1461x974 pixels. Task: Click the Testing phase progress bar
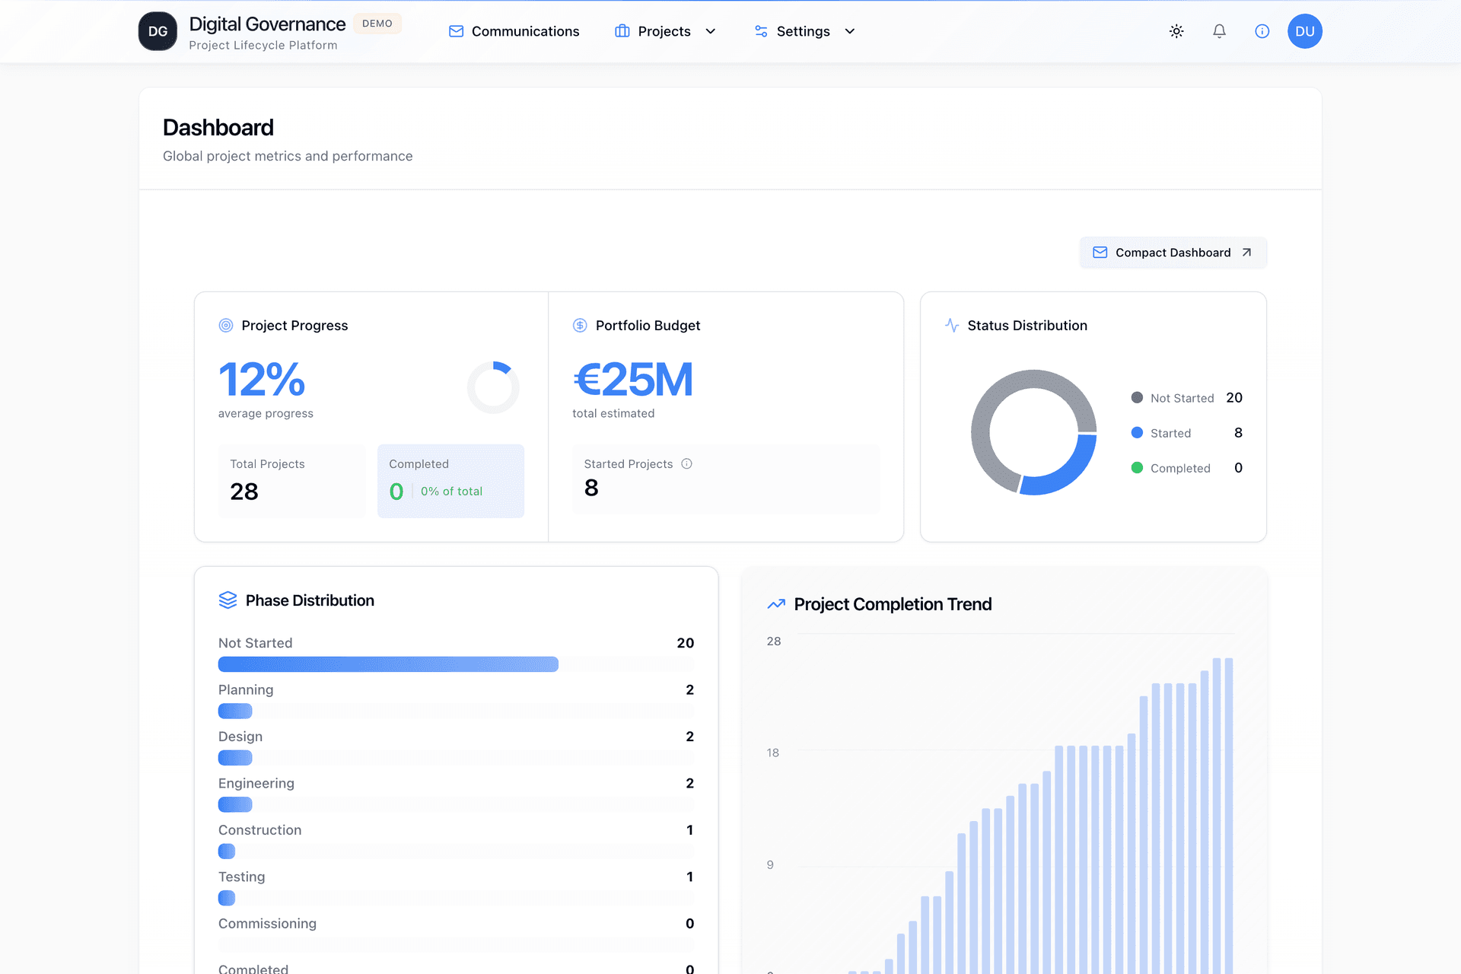pyautogui.click(x=456, y=898)
